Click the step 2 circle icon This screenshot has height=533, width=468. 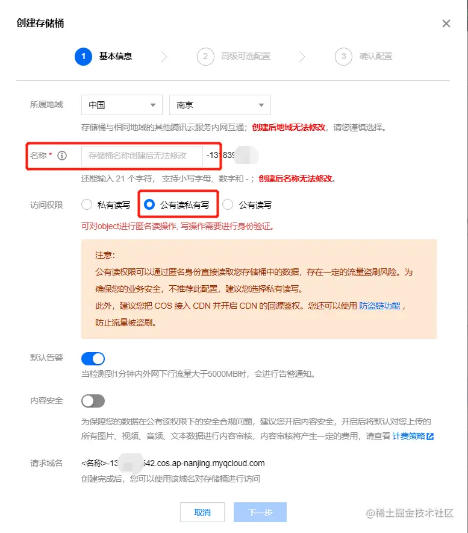coord(205,57)
